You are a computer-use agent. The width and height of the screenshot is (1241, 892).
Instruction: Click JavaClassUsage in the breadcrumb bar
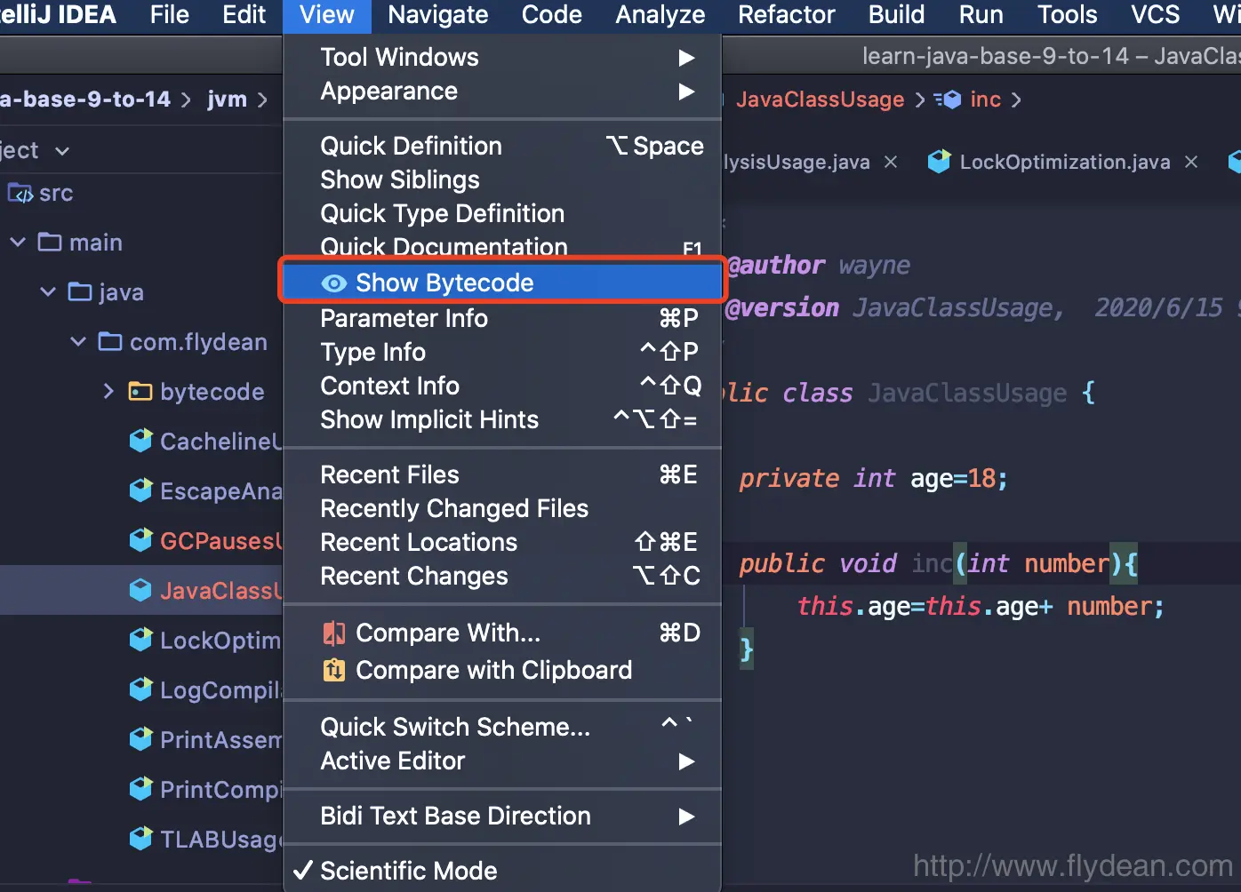(x=820, y=100)
